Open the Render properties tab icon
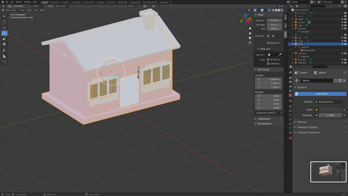This screenshot has height=196, width=348. tap(290, 78)
